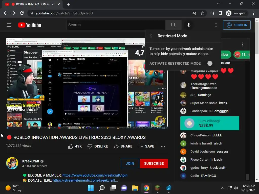Open the tab search dropdown chevron
The width and height of the screenshot is (259, 194).
(218, 4)
